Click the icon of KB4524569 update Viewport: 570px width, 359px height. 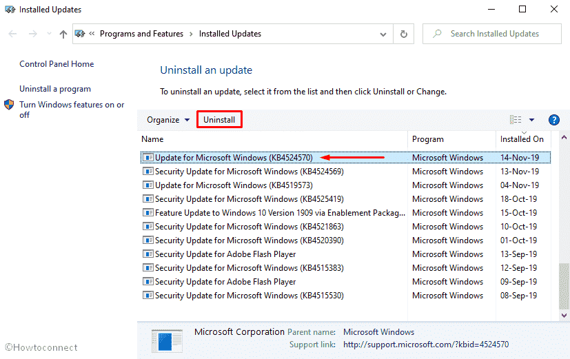148,172
